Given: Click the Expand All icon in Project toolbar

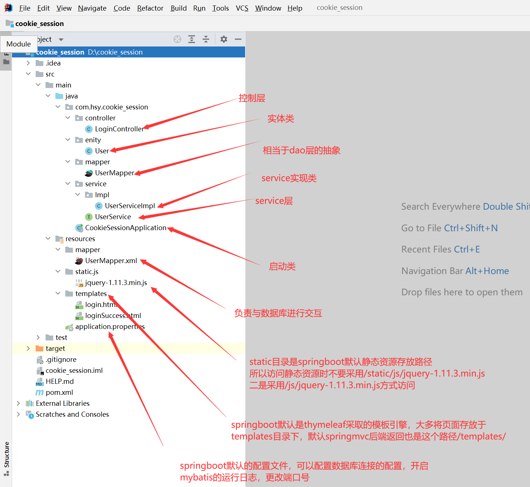Looking at the screenshot, I should 192,39.
